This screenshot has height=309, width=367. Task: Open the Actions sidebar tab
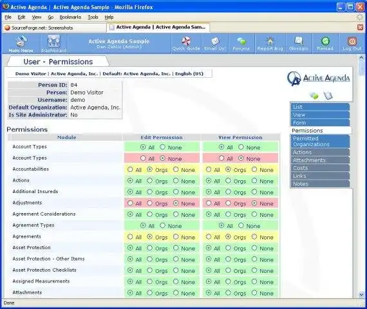coord(320,152)
